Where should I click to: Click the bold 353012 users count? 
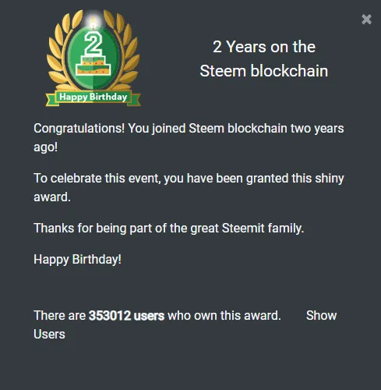coord(126,316)
